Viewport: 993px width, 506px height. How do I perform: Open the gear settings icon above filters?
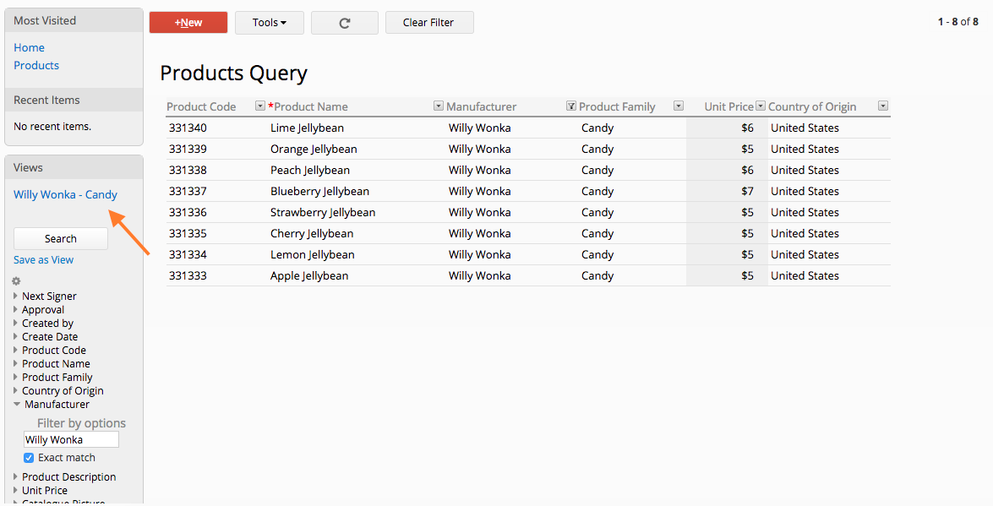[x=16, y=280]
